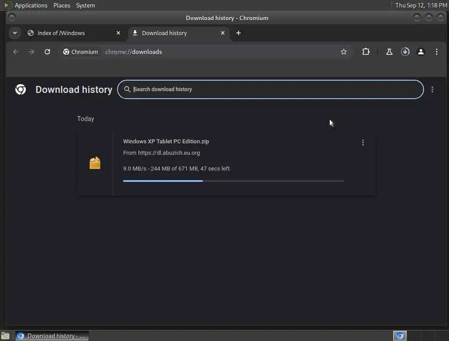
Task: Click the Applications menu logo icon
Action: (x=8, y=5)
